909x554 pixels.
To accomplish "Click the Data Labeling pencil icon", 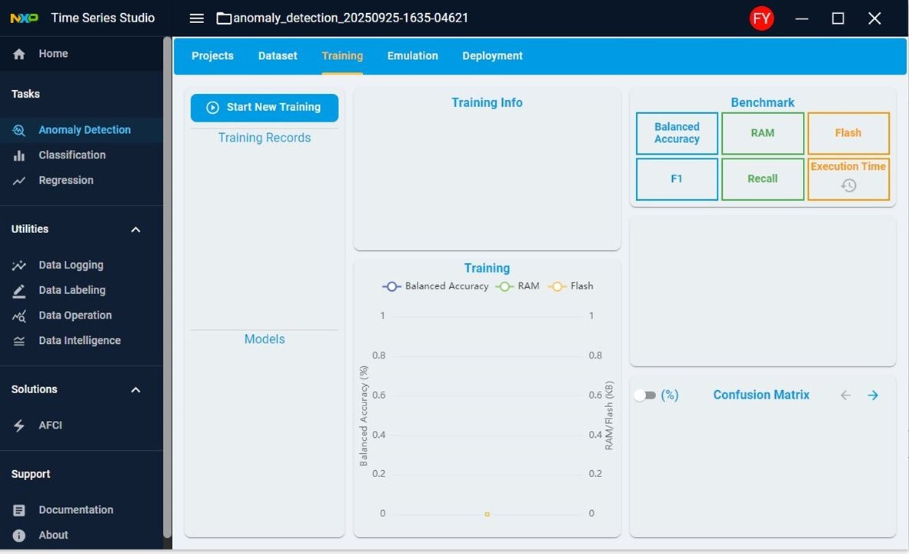I will (19, 291).
